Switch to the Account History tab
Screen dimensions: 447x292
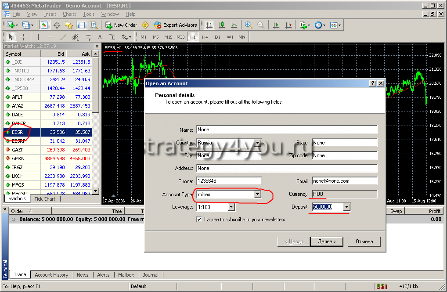(x=52, y=275)
